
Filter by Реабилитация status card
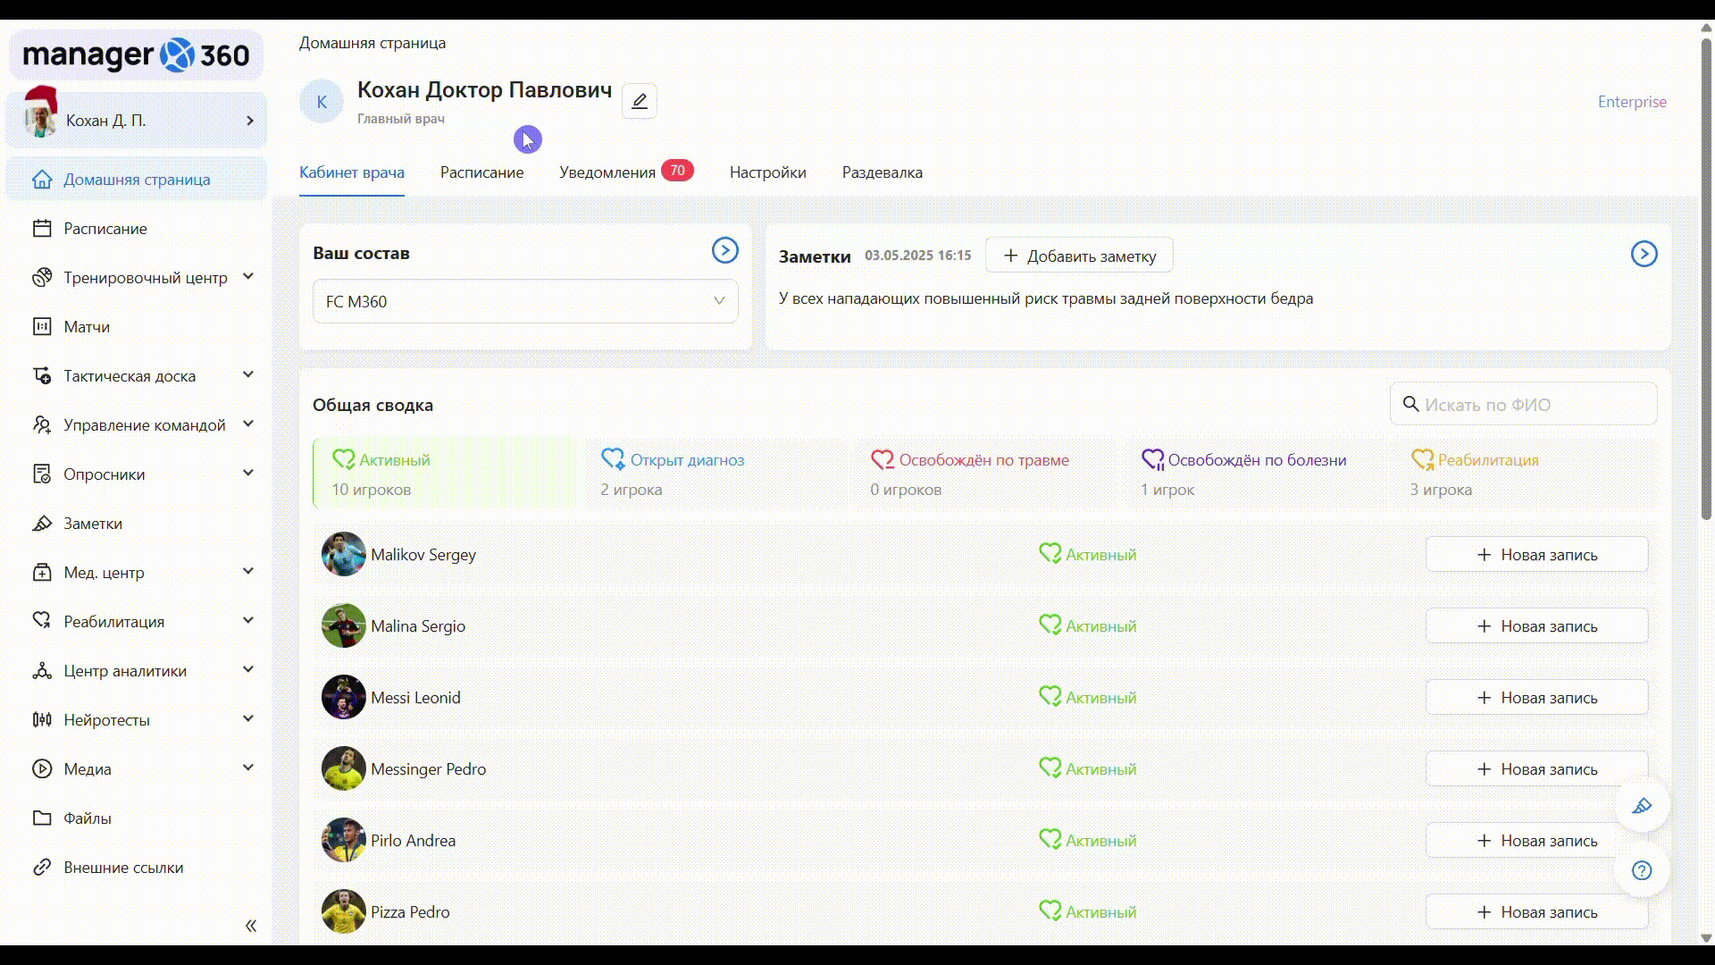click(x=1523, y=474)
